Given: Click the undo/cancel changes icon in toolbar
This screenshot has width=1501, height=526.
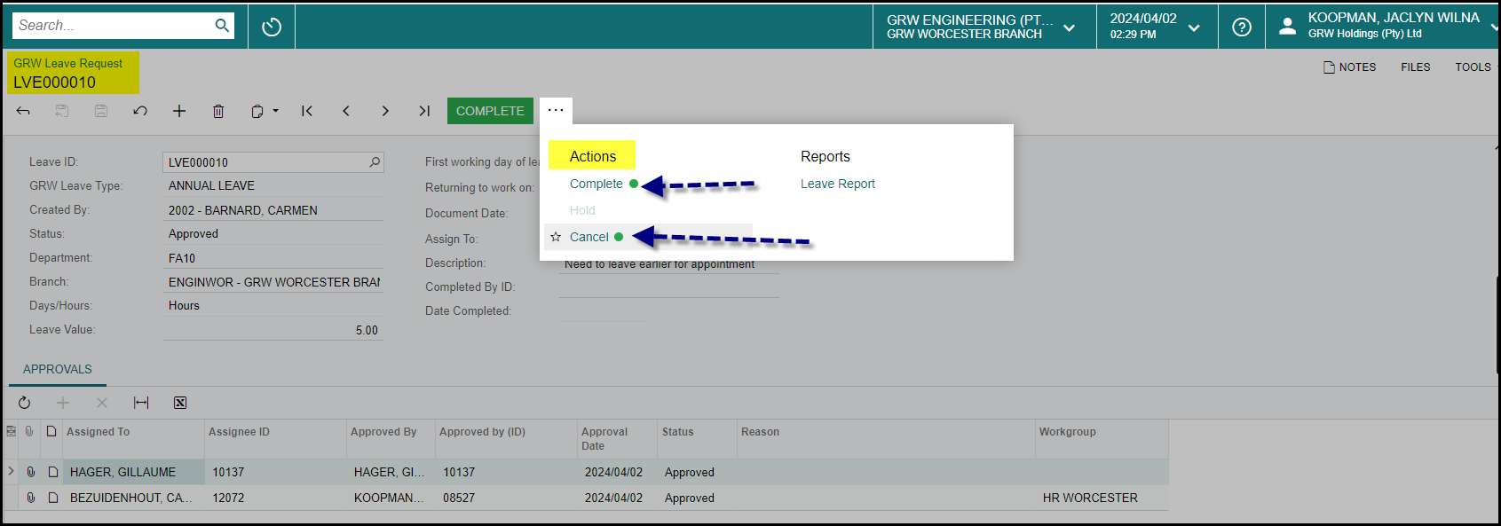Looking at the screenshot, I should (140, 111).
